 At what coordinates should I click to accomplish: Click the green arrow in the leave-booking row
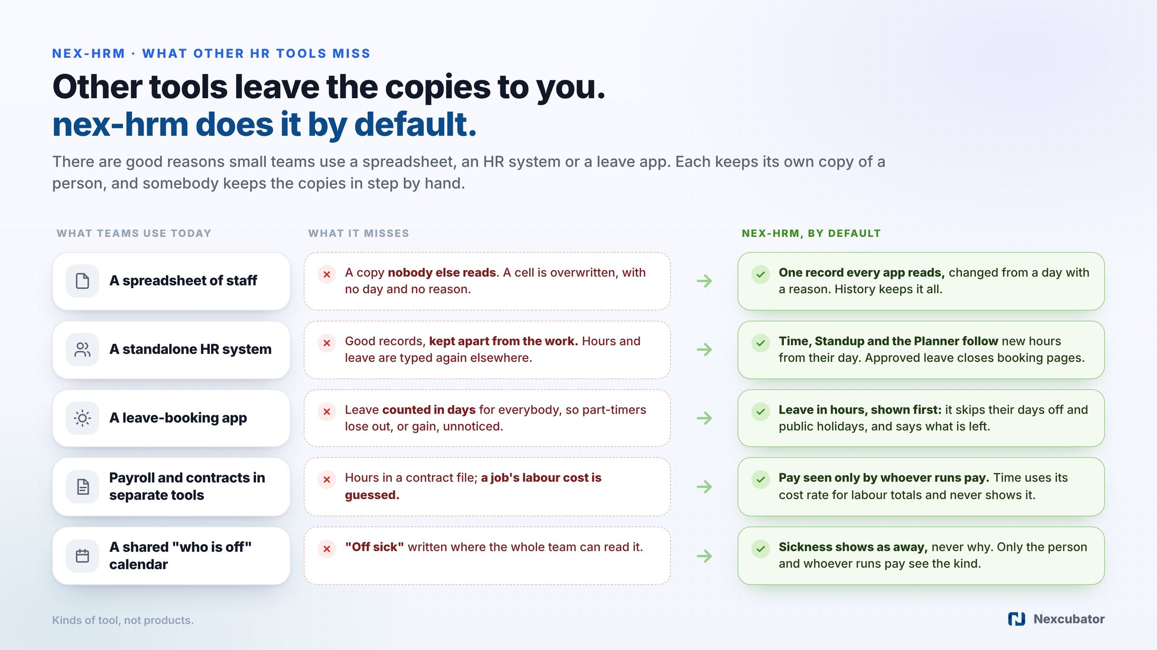coord(704,418)
